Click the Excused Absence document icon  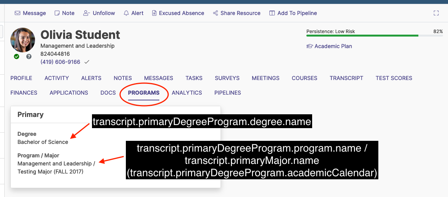tap(154, 13)
